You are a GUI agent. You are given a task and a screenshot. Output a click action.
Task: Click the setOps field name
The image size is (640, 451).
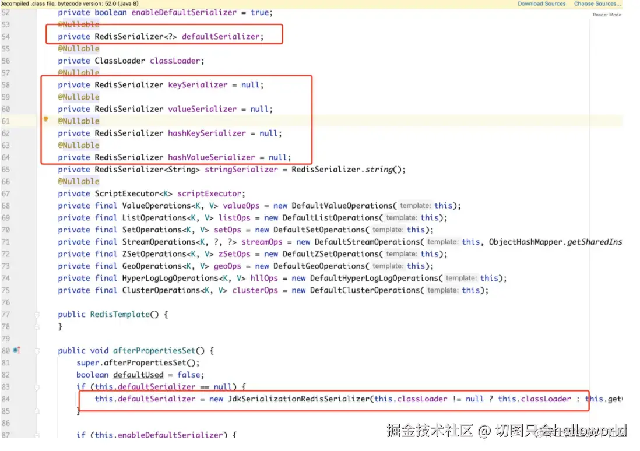point(227,230)
